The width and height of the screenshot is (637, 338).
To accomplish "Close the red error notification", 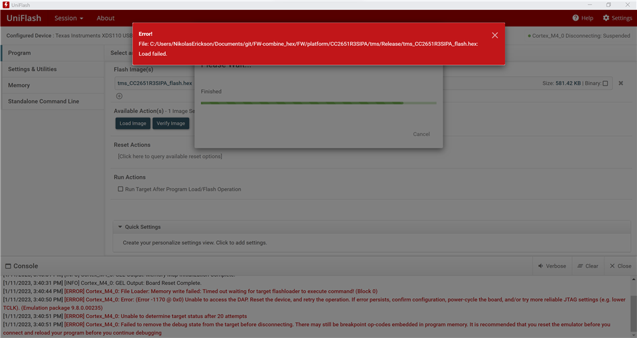I will 494,35.
